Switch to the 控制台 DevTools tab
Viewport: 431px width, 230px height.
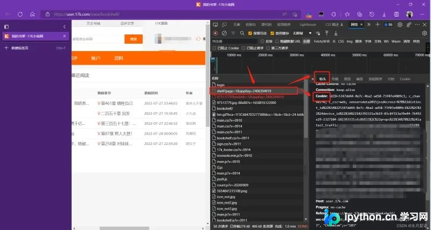pyautogui.click(x=251, y=24)
